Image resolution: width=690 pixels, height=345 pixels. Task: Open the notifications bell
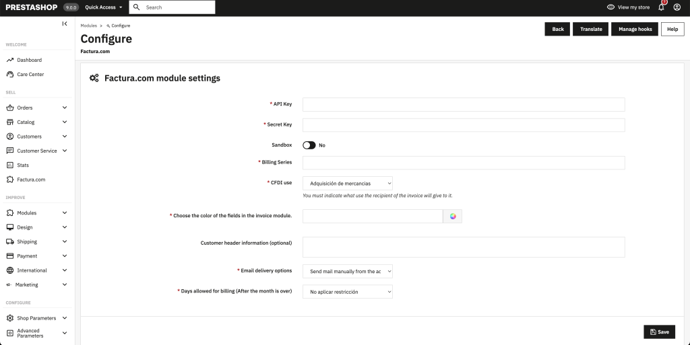click(x=661, y=7)
